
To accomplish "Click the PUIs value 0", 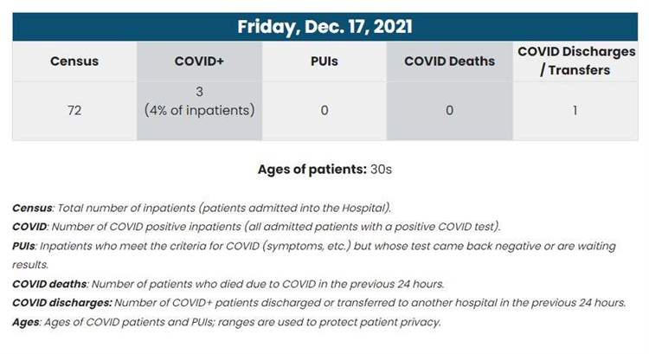I will (x=324, y=111).
